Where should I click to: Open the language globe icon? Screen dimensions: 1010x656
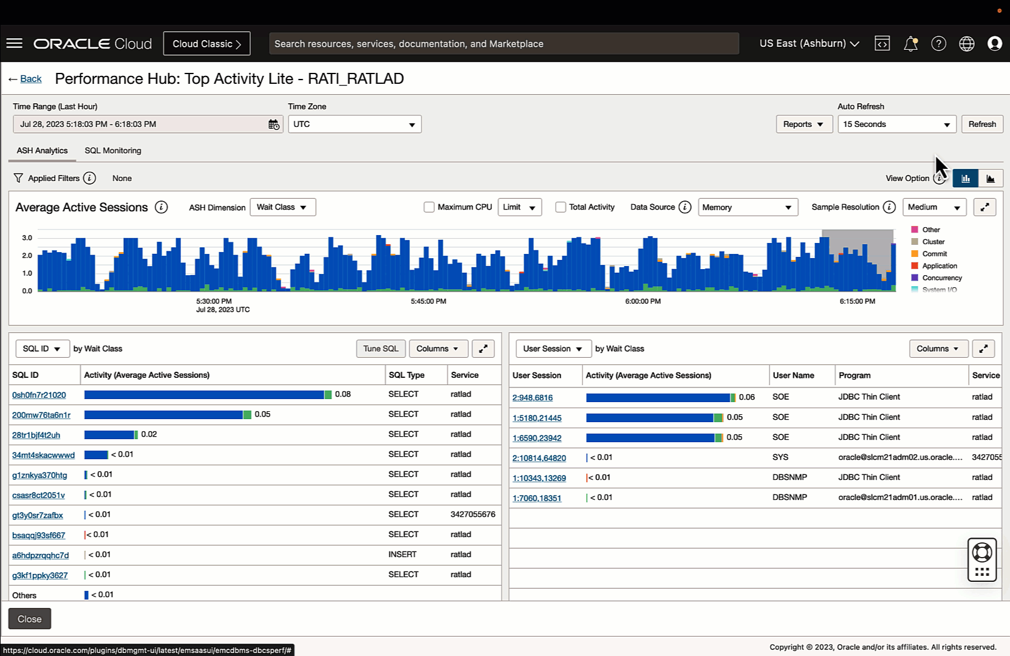click(966, 43)
